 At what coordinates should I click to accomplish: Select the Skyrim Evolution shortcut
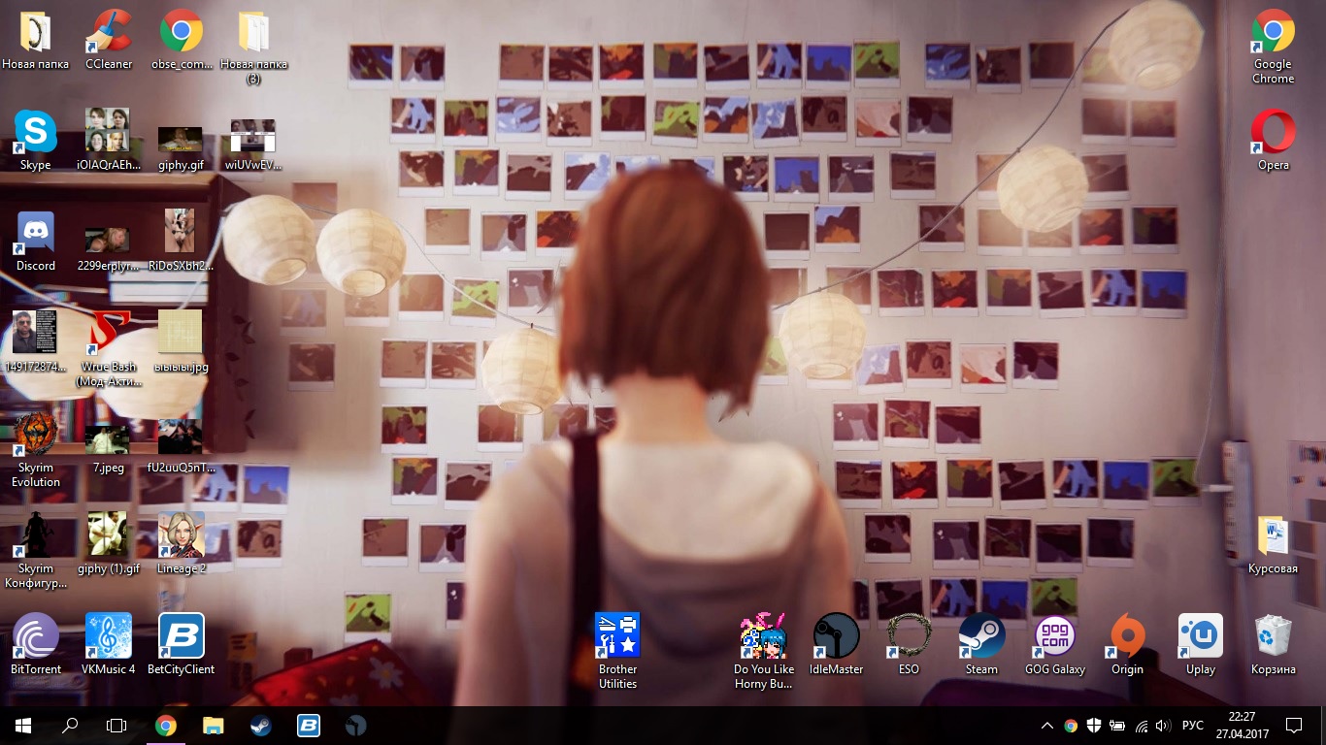36,450
